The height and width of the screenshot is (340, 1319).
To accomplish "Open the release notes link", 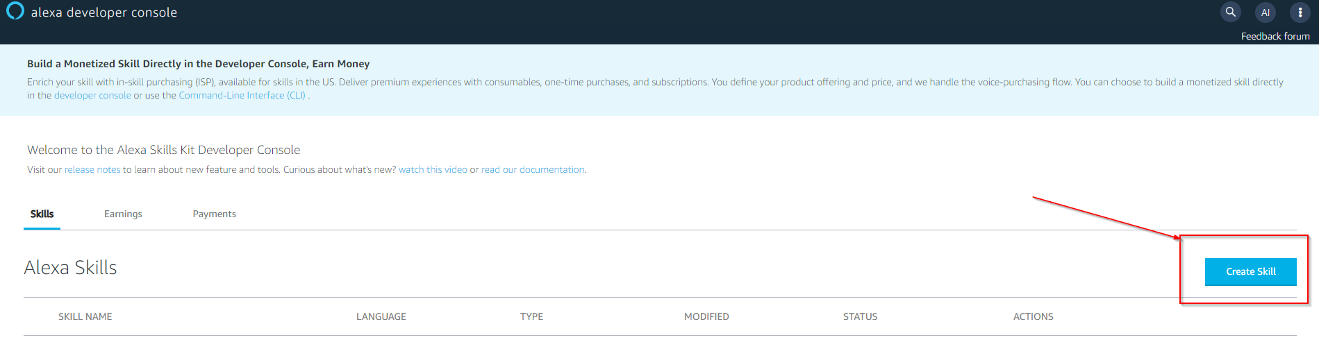I will 92,169.
